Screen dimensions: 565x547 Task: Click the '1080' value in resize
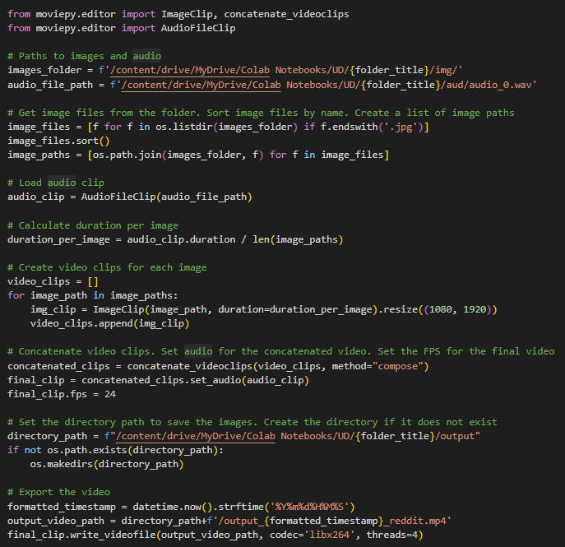441,310
